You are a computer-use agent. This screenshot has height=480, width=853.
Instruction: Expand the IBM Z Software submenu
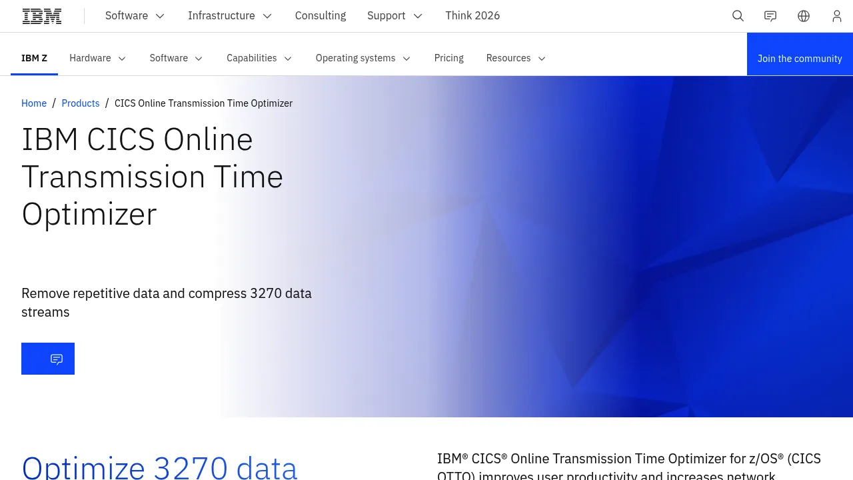coord(176,58)
